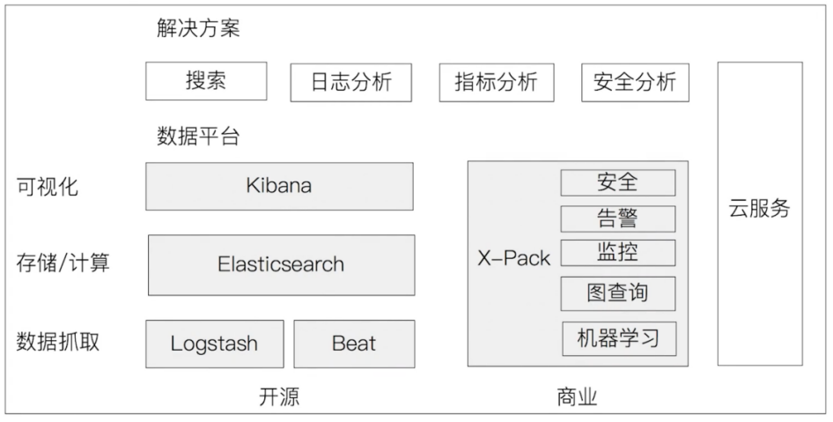833x422 pixels.
Task: Click the 安全 item in X-Pack
Action: click(618, 183)
